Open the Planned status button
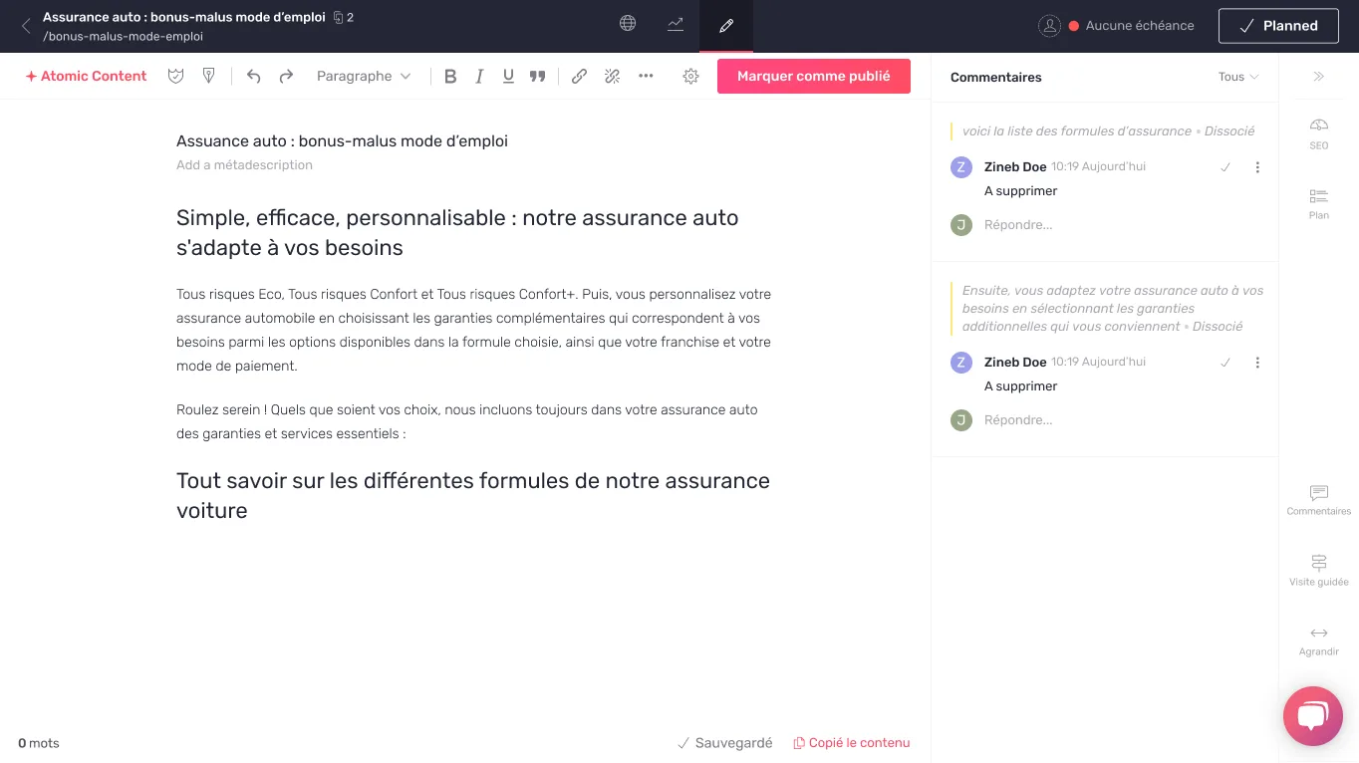 (x=1278, y=26)
